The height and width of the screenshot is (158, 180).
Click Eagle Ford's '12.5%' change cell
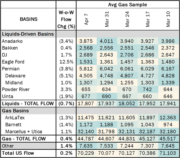click(66, 62)
